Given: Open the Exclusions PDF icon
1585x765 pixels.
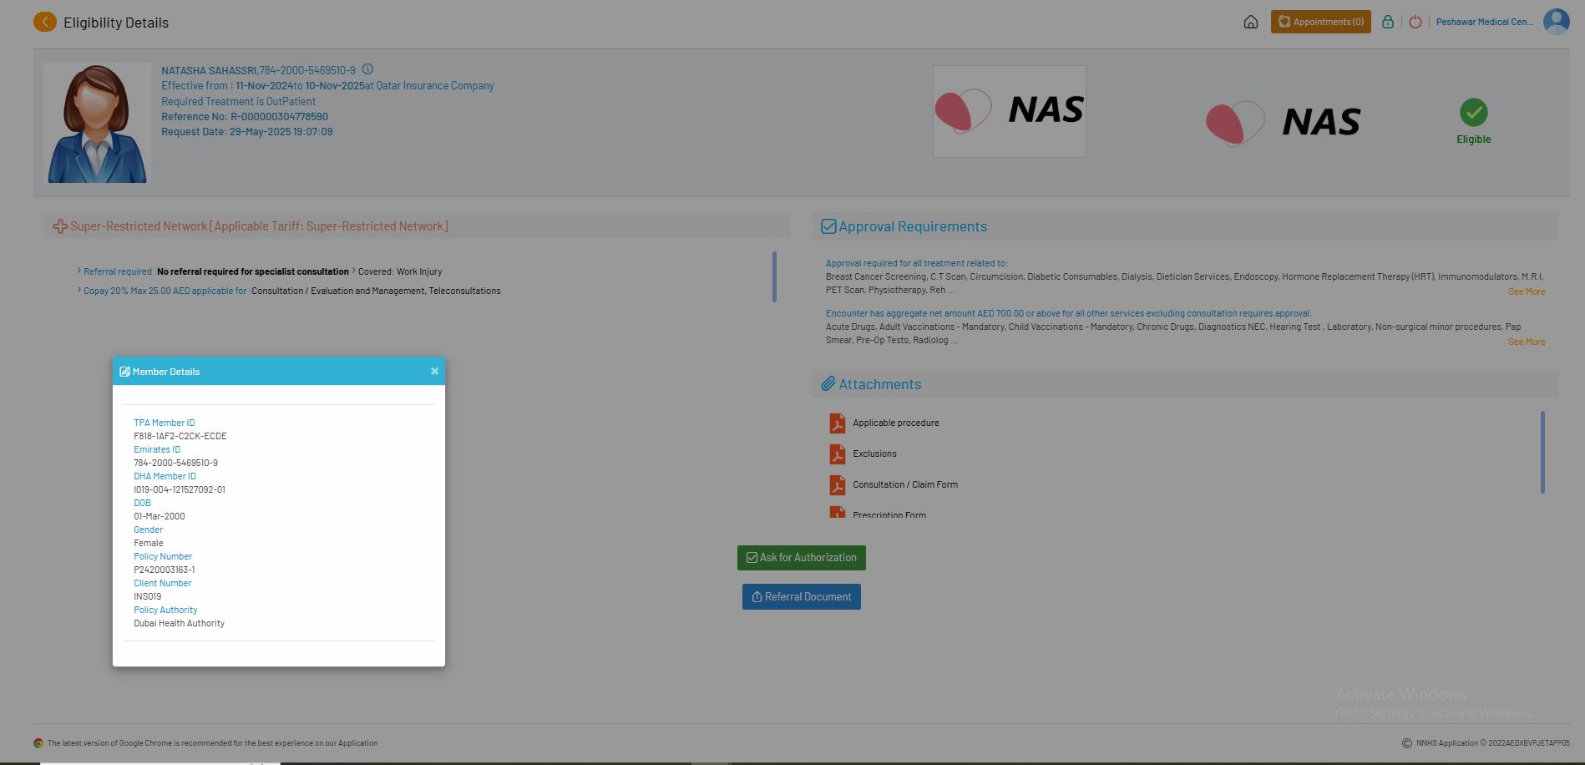Looking at the screenshot, I should (x=837, y=454).
